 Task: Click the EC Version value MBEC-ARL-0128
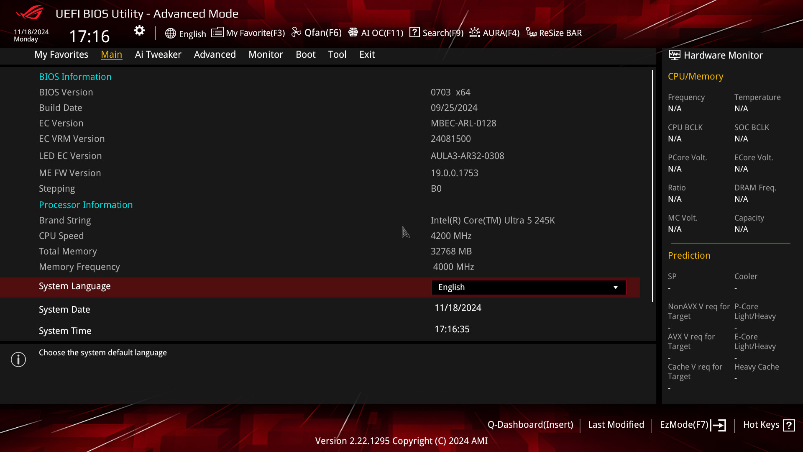[463, 123]
